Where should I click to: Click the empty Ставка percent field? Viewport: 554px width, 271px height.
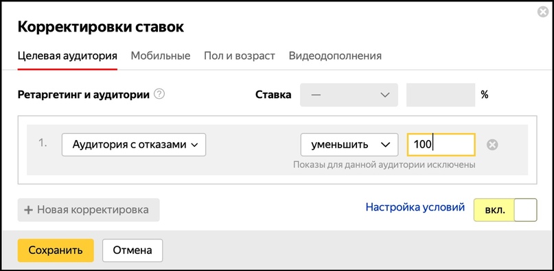441,95
